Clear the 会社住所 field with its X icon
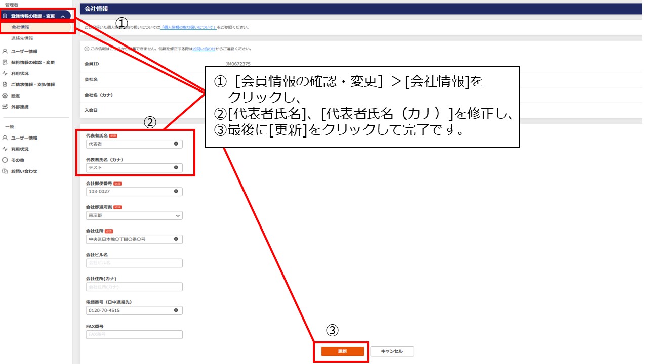Viewport: 648px width, 364px height. tap(176, 239)
